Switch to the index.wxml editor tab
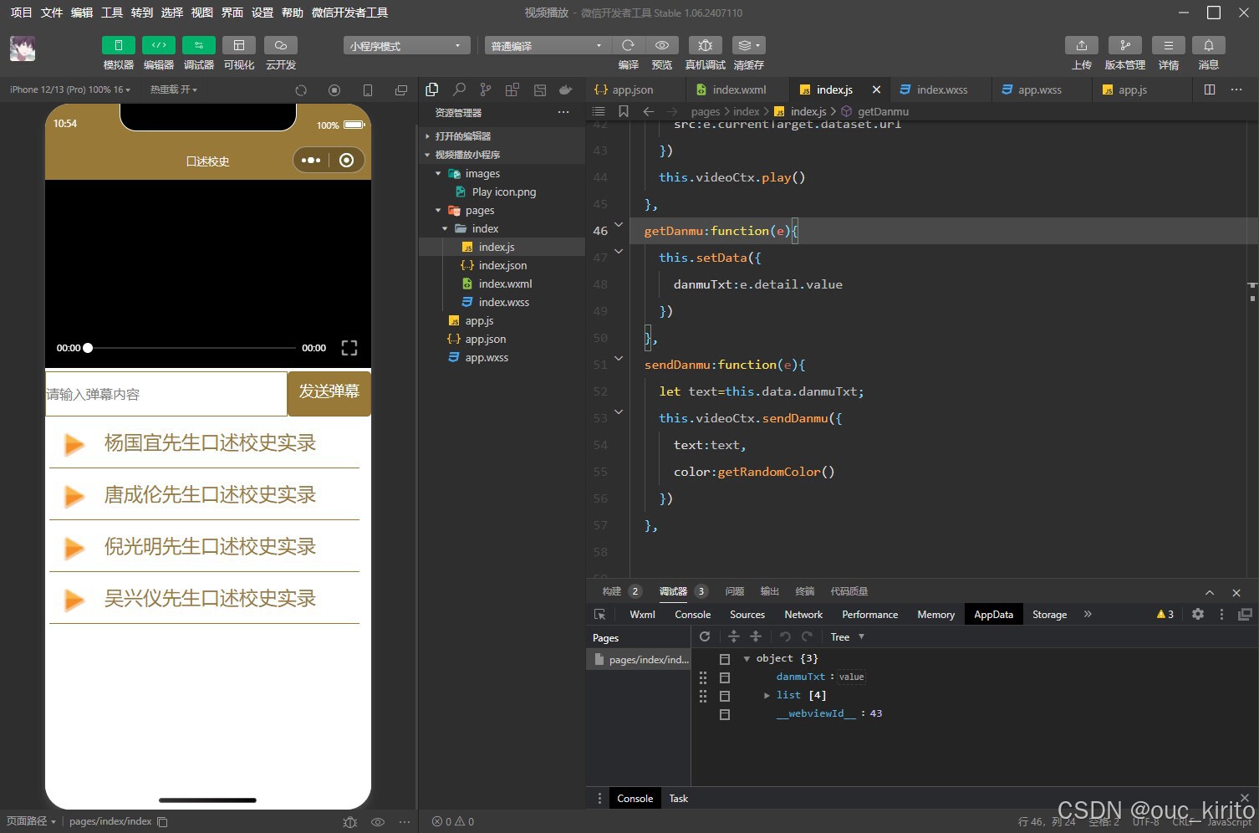The image size is (1259, 833). (737, 89)
